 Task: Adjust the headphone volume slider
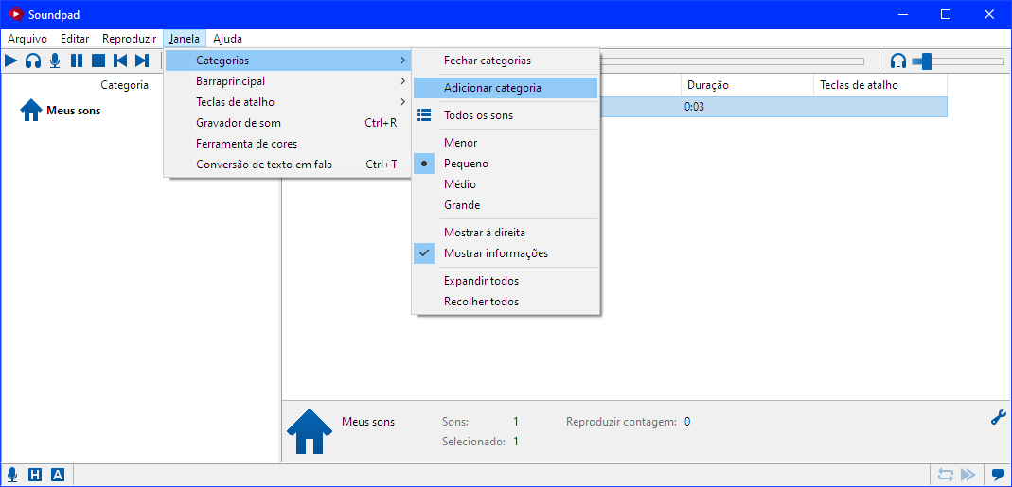click(x=927, y=61)
